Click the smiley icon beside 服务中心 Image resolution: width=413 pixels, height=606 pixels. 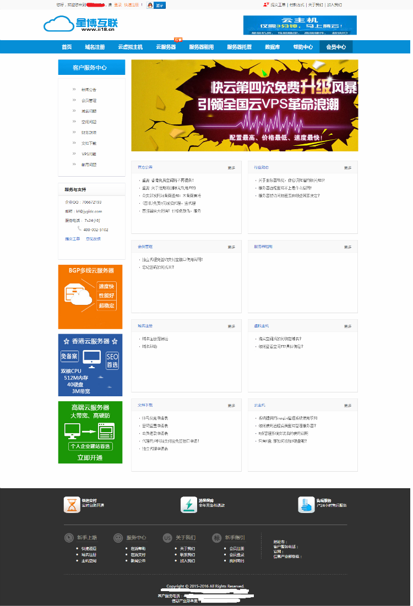pyautogui.click(x=118, y=538)
